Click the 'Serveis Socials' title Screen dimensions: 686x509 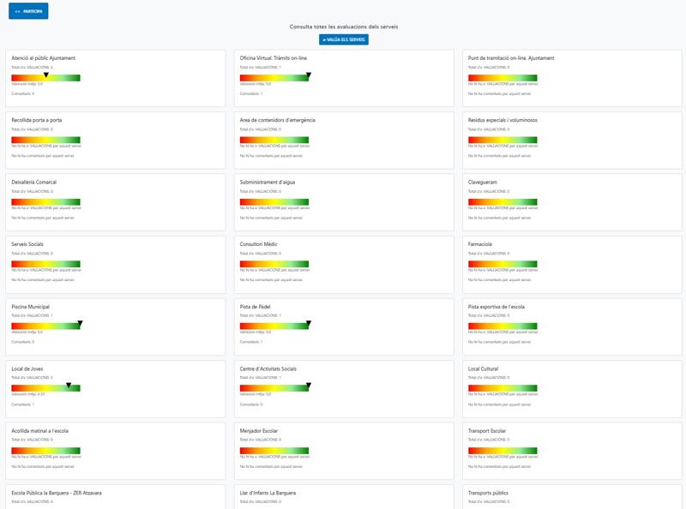[x=27, y=244]
